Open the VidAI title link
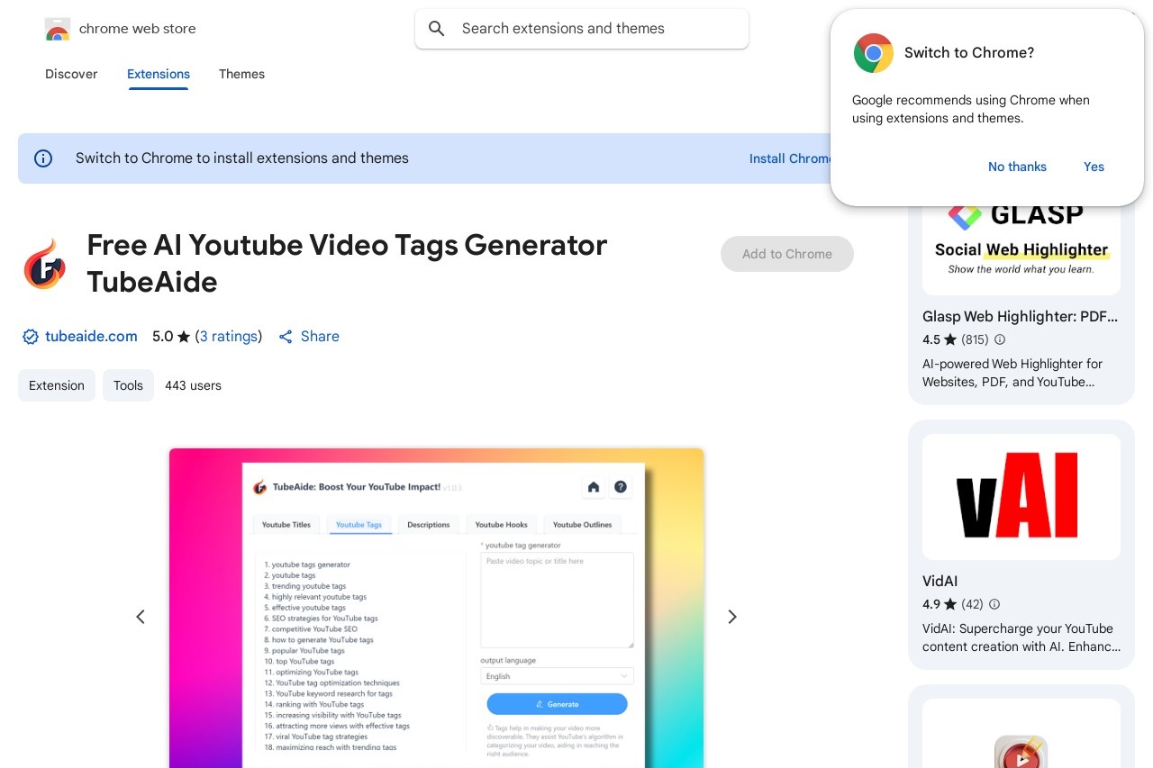The width and height of the screenshot is (1153, 768). point(940,582)
